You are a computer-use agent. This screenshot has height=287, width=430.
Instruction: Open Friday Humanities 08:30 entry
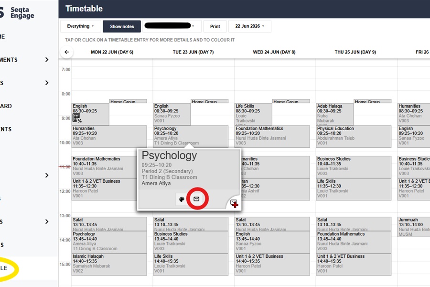pos(414,114)
